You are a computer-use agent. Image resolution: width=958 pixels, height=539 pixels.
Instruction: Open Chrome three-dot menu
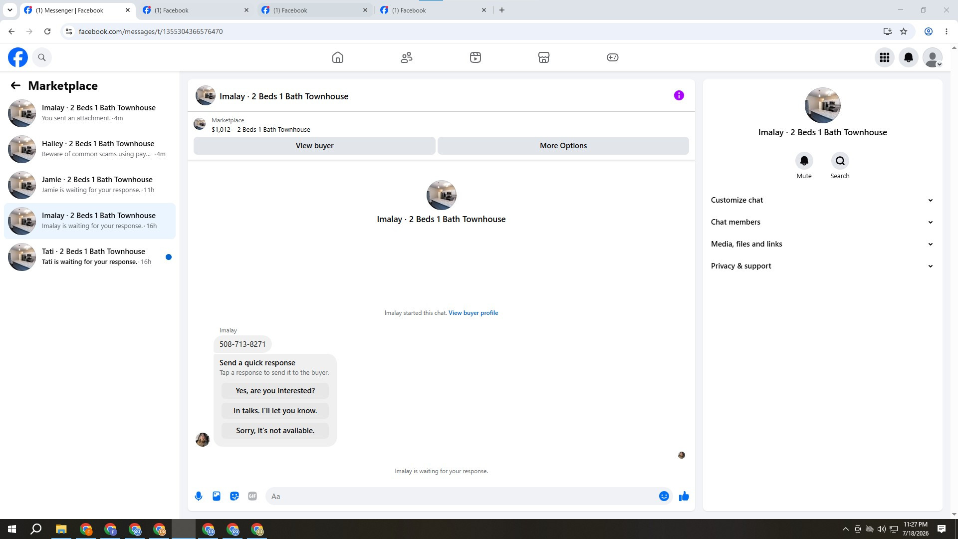pyautogui.click(x=947, y=31)
